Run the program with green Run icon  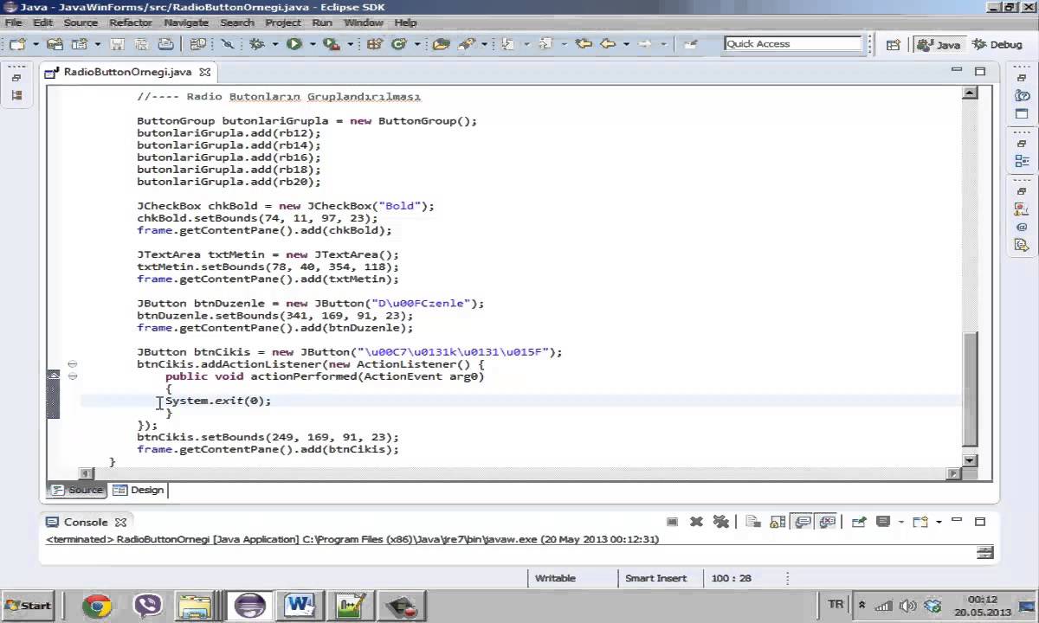tap(294, 43)
